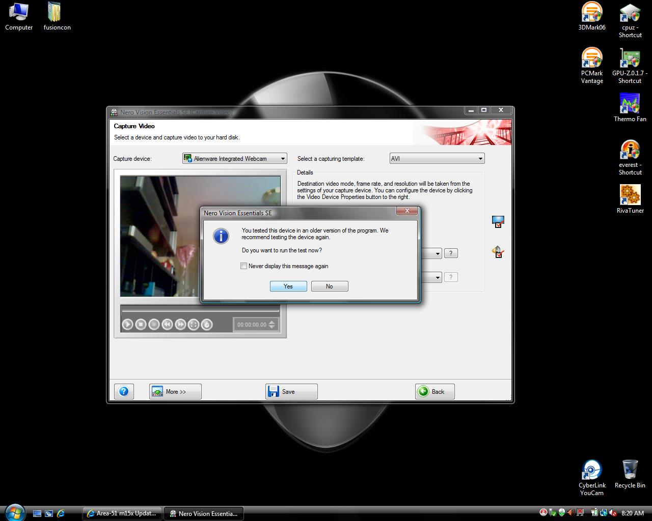Open the Capture device dropdown
652x521 pixels.
tap(235, 159)
